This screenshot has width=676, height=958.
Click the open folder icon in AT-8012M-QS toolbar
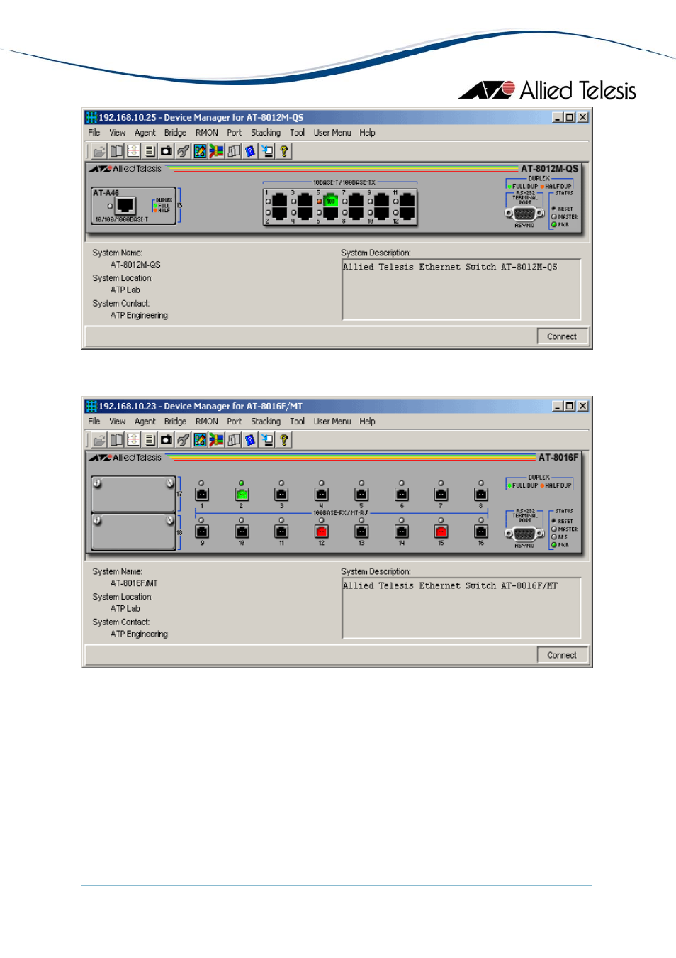99,151
